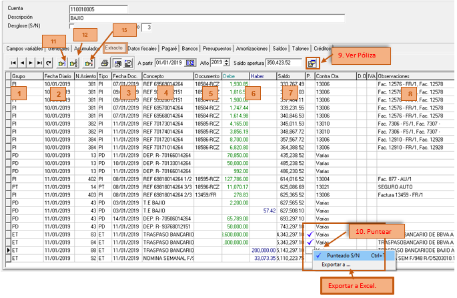Toggle punteado checkmark on asiento 83 row

click(310, 234)
